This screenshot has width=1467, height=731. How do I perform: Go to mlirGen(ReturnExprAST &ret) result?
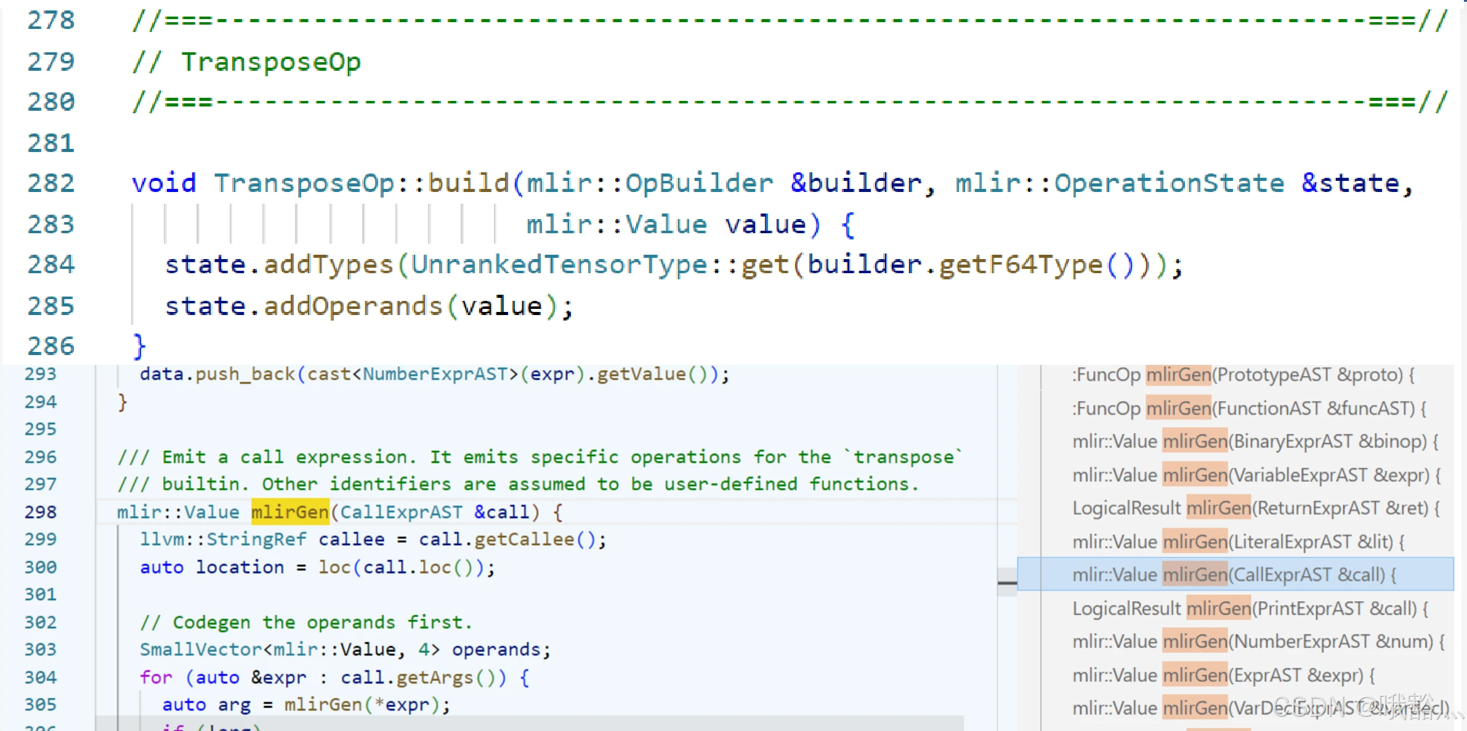pyautogui.click(x=1256, y=508)
